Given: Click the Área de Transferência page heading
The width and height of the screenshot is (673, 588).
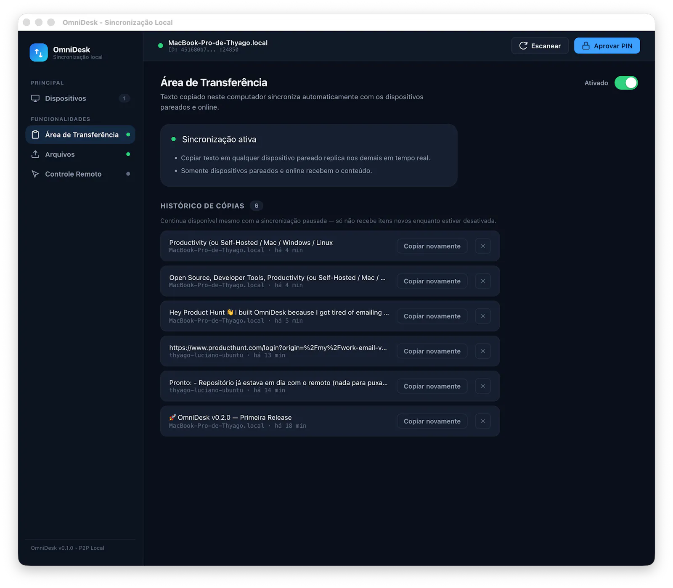Looking at the screenshot, I should 214,82.
